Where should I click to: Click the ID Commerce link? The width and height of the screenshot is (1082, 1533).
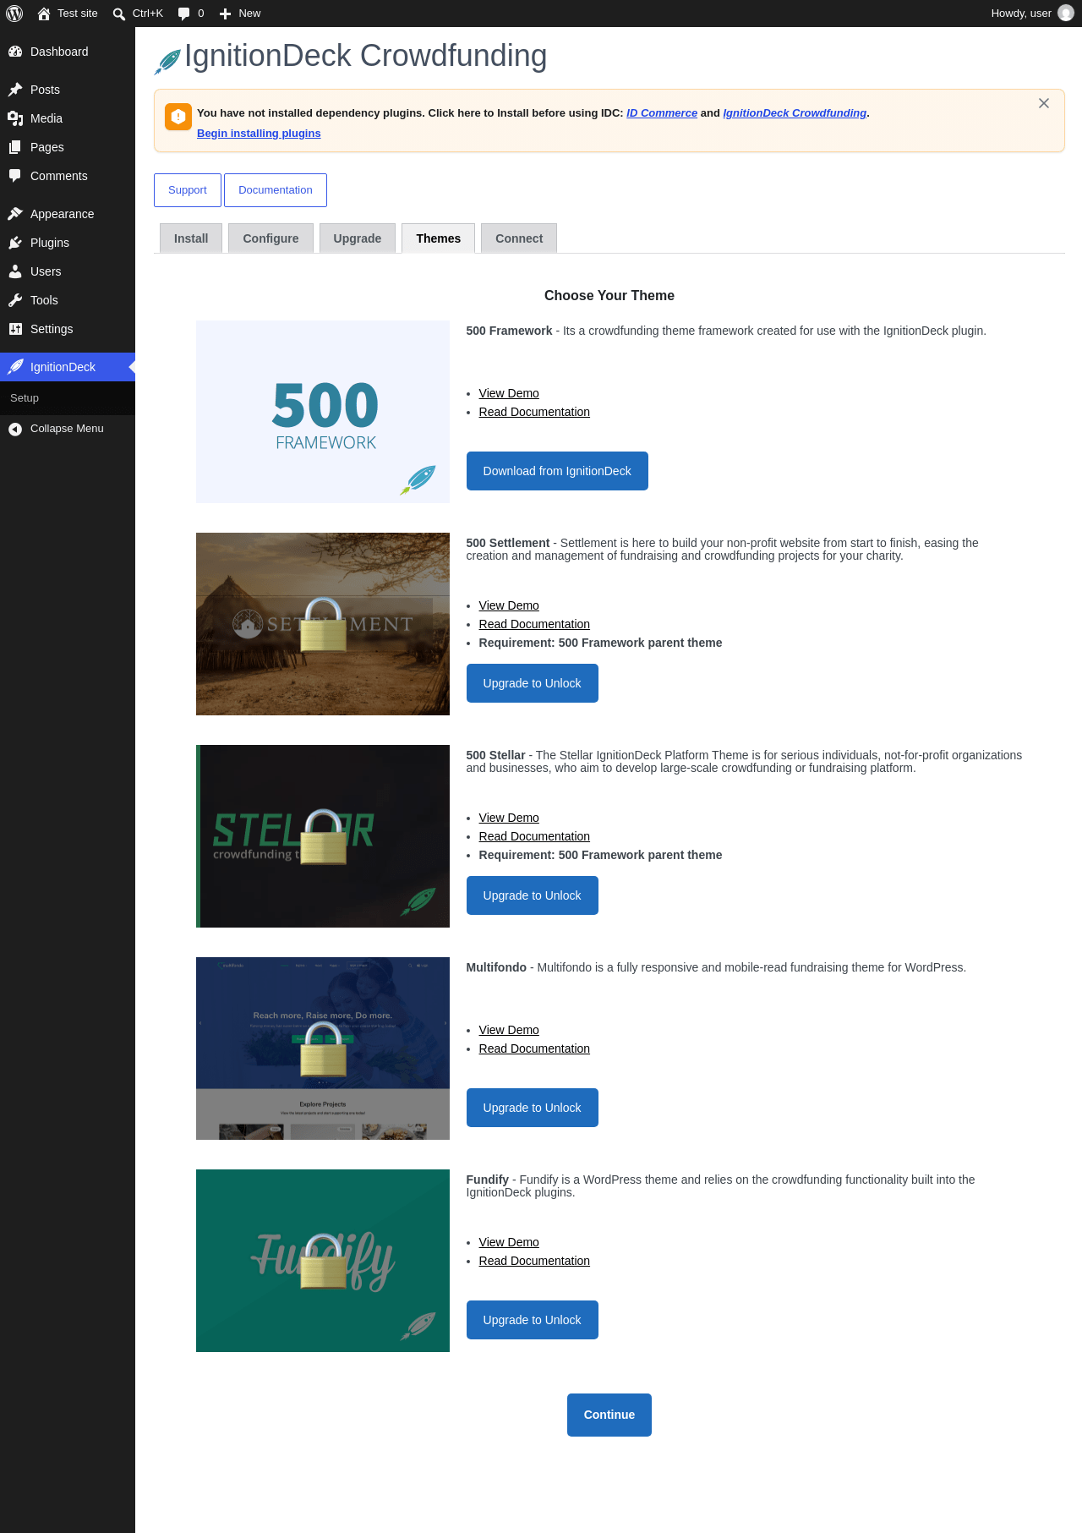point(662,113)
